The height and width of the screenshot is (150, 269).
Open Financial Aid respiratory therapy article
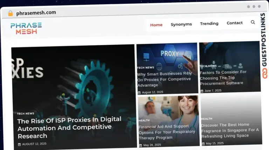(x=167, y=132)
